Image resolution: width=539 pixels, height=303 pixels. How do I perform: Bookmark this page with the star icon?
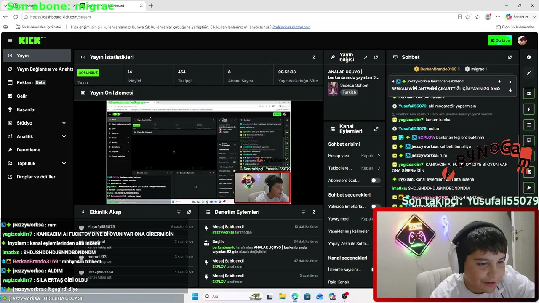pyautogui.click(x=468, y=17)
